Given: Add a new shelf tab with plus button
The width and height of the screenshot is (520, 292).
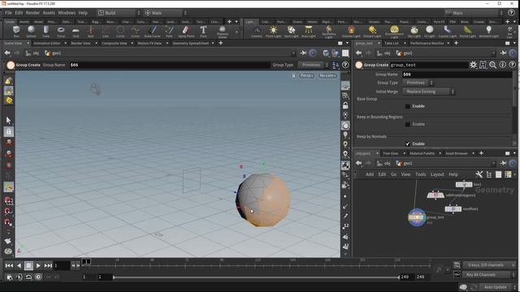Looking at the screenshot, I should coord(229,22).
